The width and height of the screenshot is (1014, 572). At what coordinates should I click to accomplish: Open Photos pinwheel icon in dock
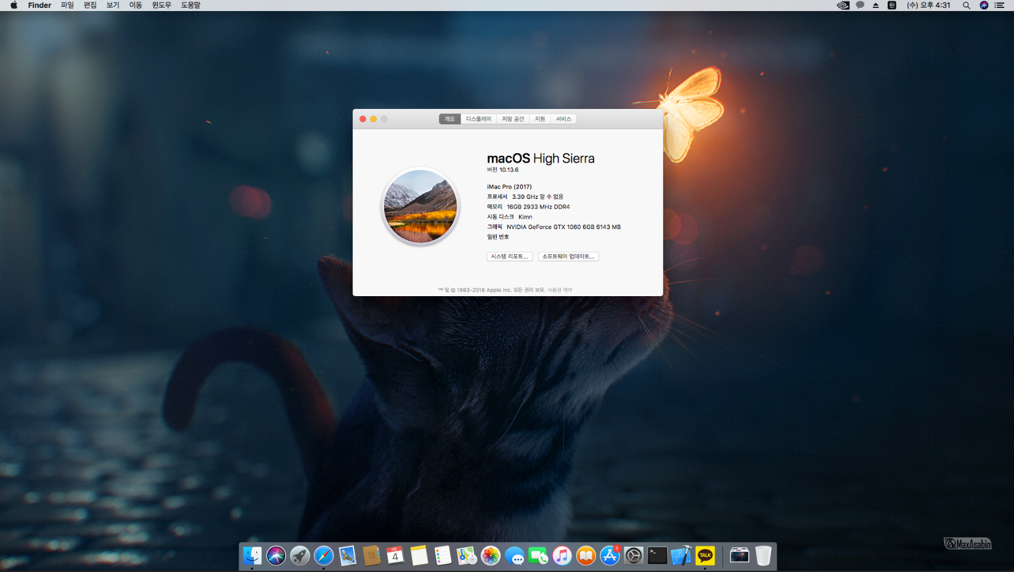point(491,556)
